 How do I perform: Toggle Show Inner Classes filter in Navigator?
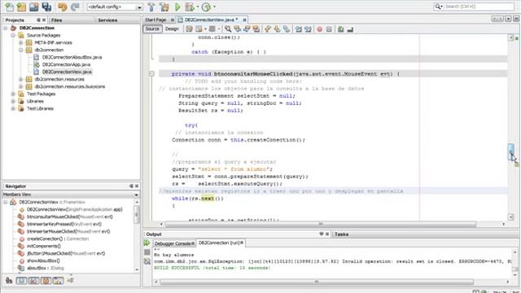coord(58,281)
